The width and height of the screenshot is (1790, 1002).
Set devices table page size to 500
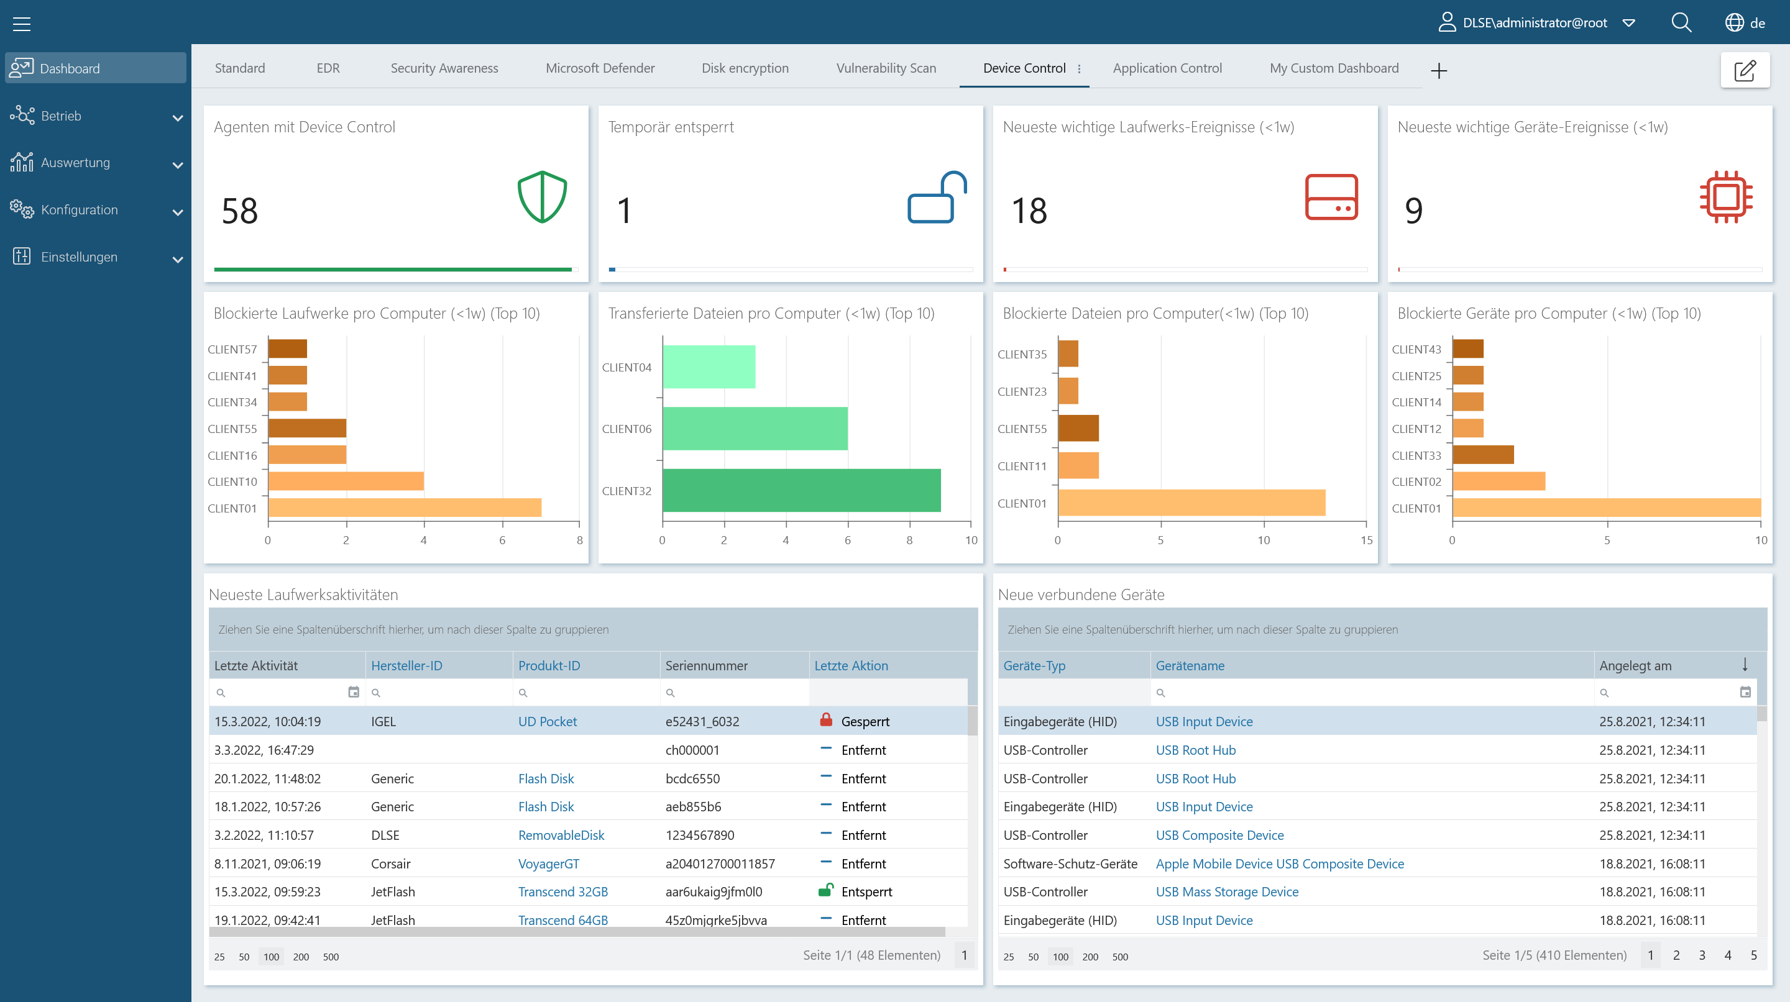coord(1120,956)
